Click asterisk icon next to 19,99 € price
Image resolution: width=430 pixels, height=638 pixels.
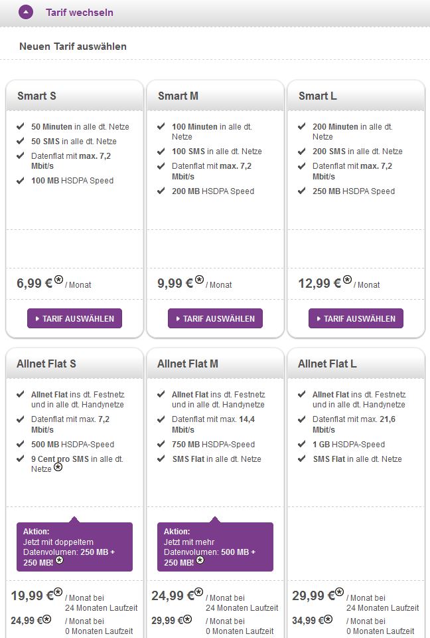click(58, 591)
